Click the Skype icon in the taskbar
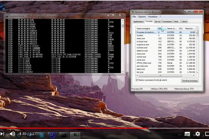209x139 pixels. (41, 135)
